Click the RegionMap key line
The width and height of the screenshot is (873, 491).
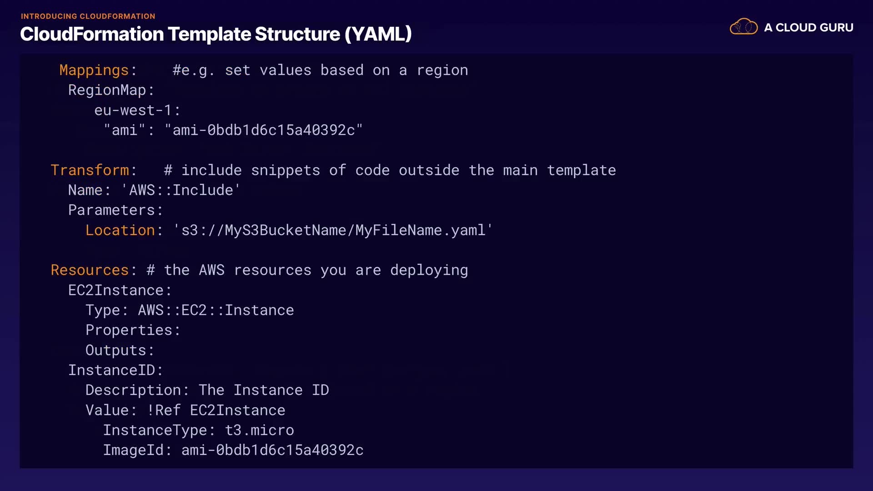[111, 90]
